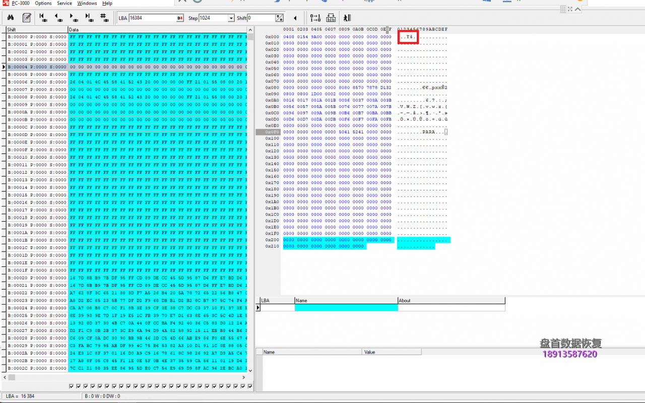Click the left triangle button after Shift

pyautogui.click(x=295, y=18)
